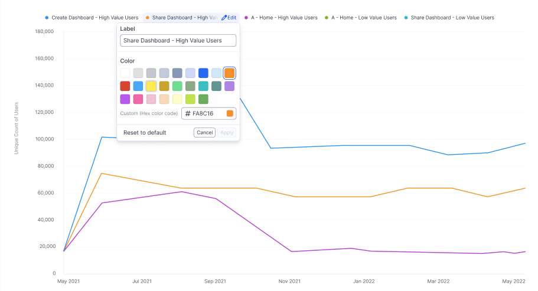Click Reset to default
538x291 pixels.
tap(145, 133)
